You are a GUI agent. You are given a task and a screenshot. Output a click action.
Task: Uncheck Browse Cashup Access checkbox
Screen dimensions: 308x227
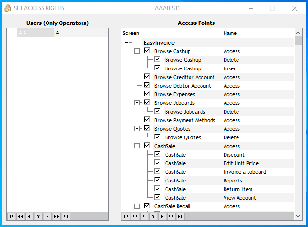147,51
